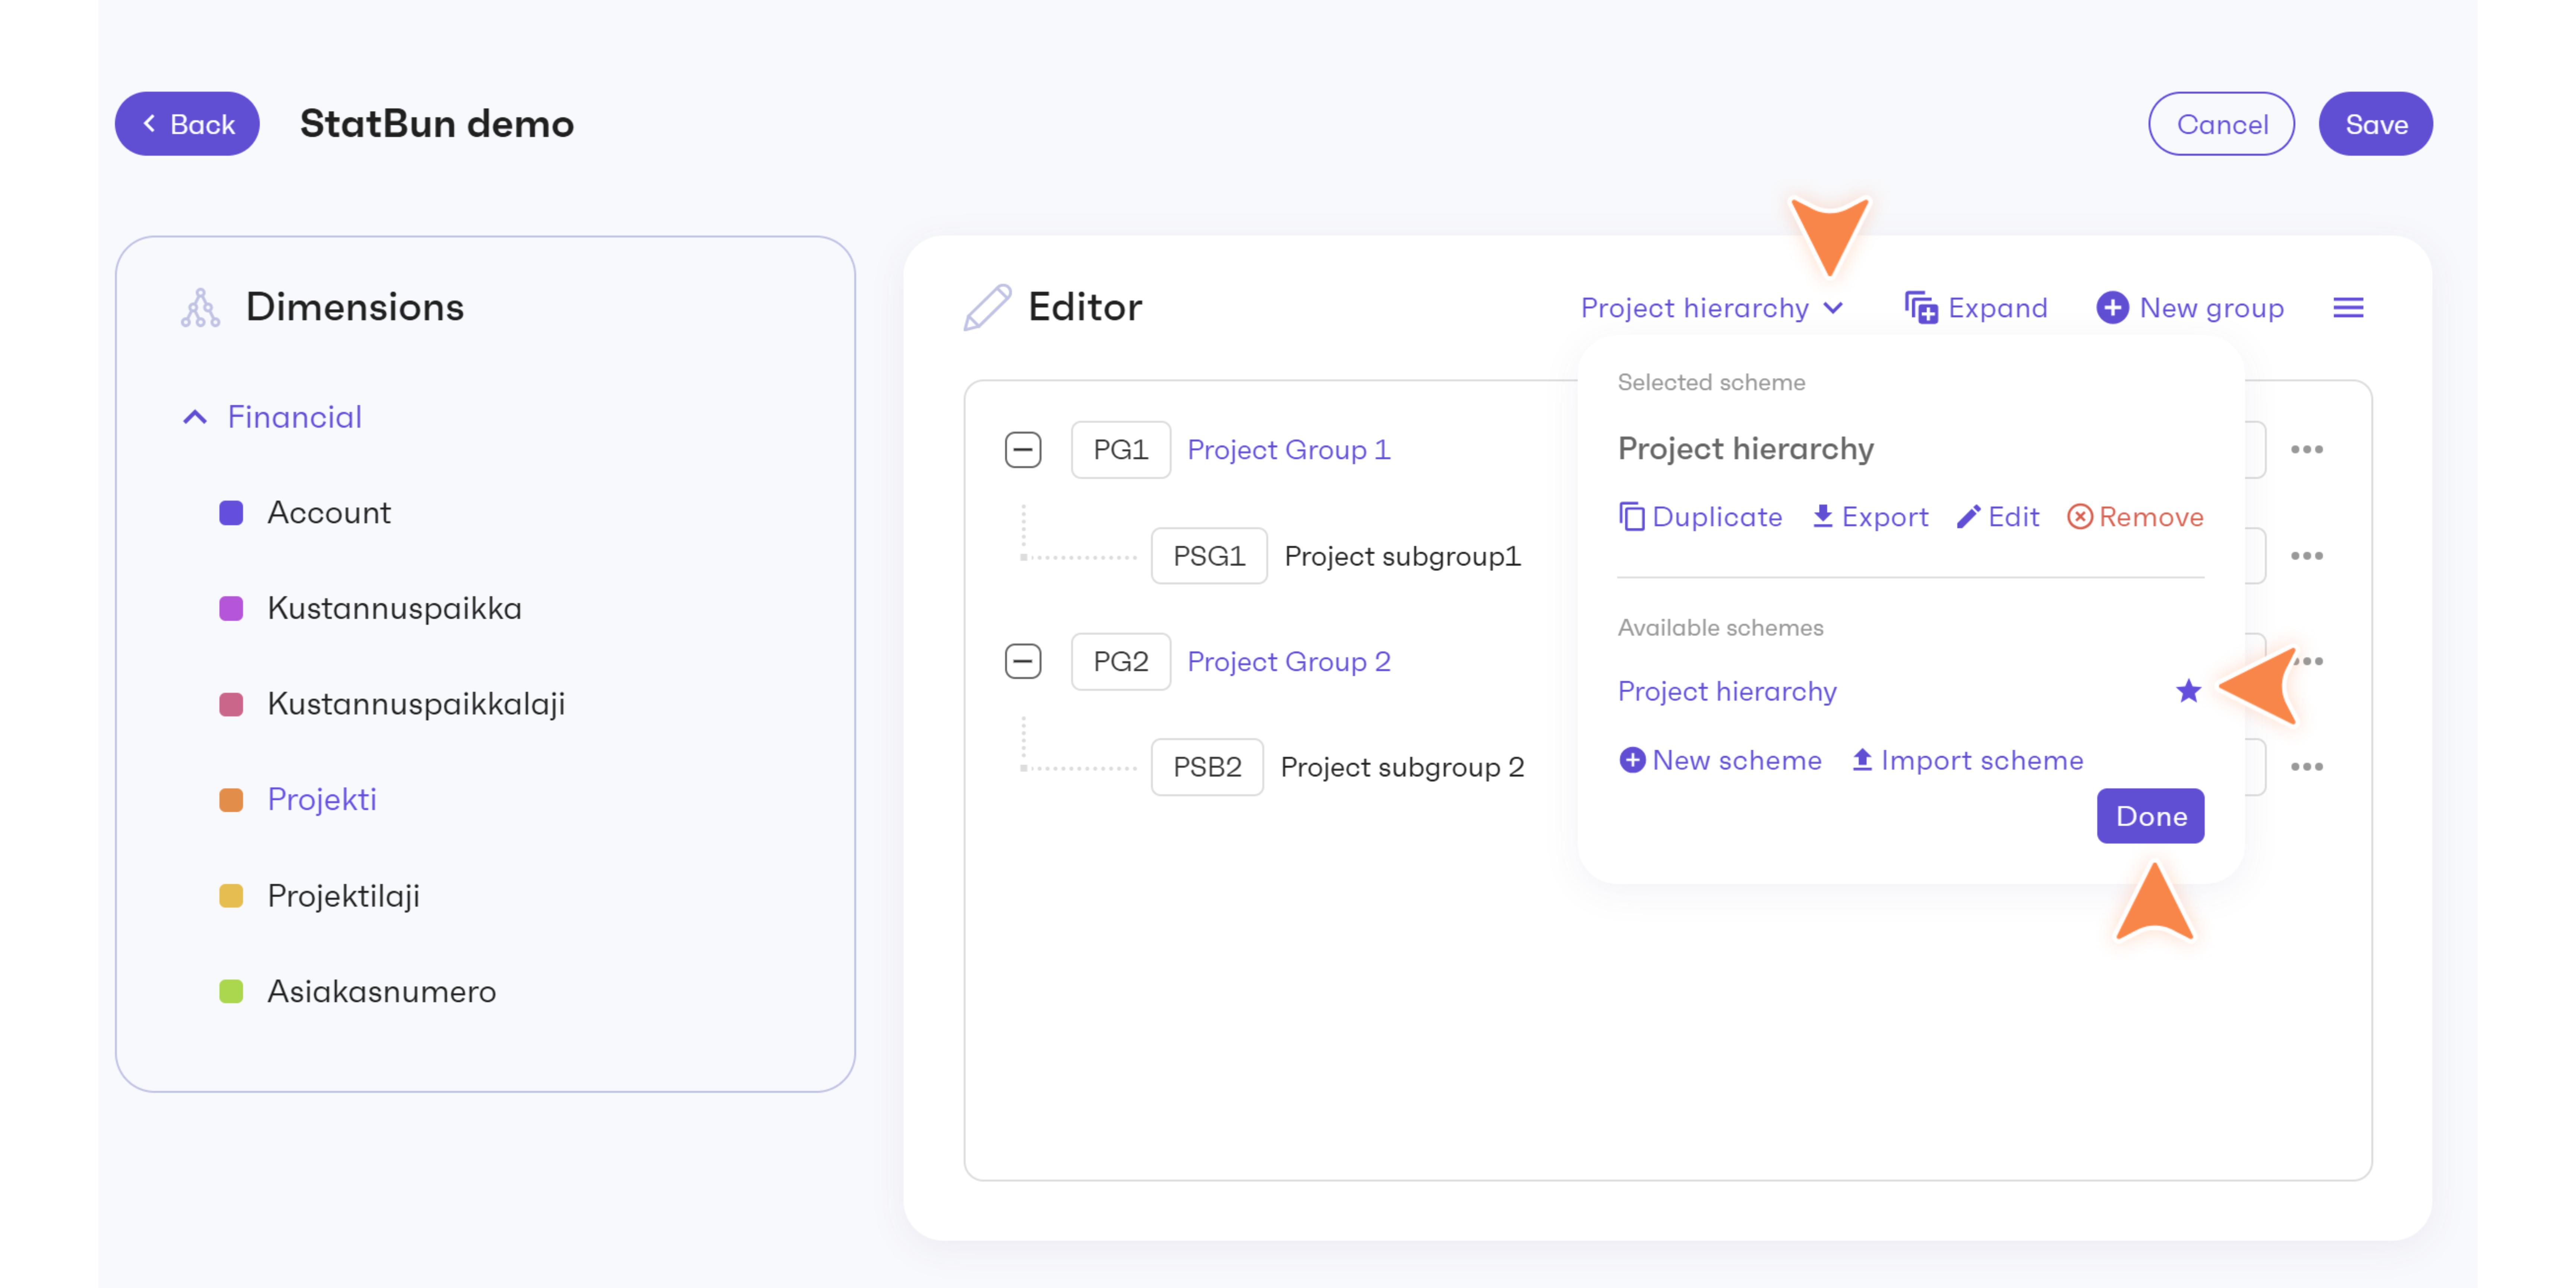Click the Account blue color swatch

(231, 513)
